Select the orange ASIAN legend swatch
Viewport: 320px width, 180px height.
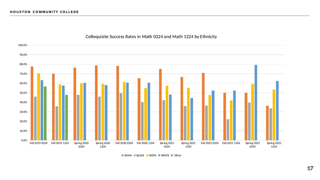point(122,156)
